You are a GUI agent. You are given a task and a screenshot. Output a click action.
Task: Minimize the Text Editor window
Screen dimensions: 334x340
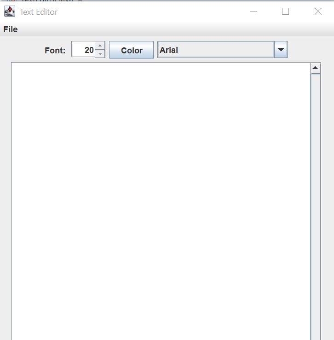pos(253,12)
